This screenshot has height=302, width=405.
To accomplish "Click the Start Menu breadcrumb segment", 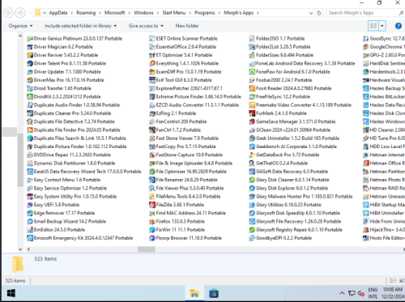I will tap(174, 13).
